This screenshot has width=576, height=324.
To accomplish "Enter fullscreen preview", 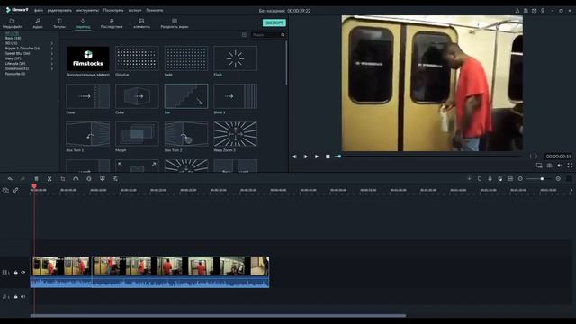I will [570, 166].
